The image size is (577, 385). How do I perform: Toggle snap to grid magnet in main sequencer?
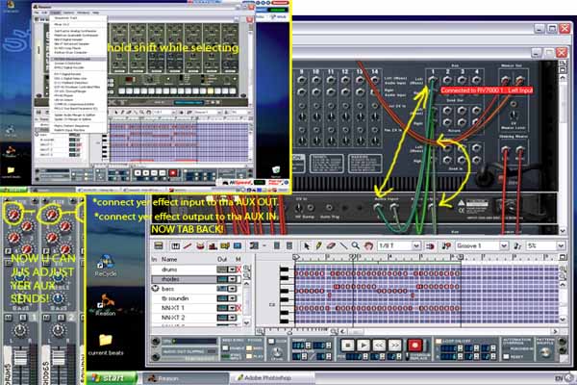[430, 245]
